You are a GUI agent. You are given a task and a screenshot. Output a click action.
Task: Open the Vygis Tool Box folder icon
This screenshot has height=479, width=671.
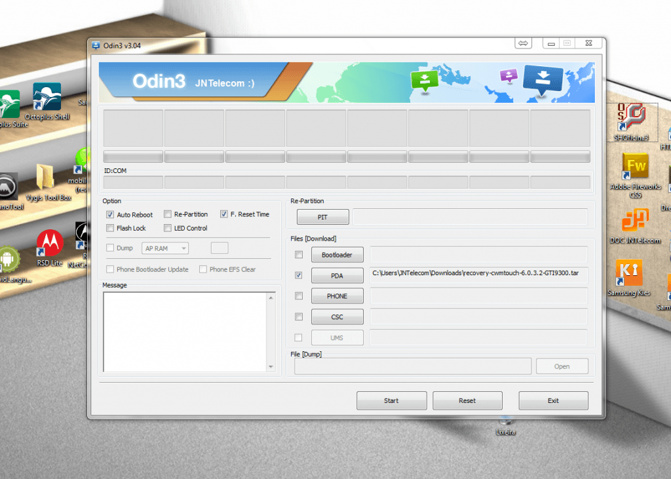pyautogui.click(x=47, y=182)
